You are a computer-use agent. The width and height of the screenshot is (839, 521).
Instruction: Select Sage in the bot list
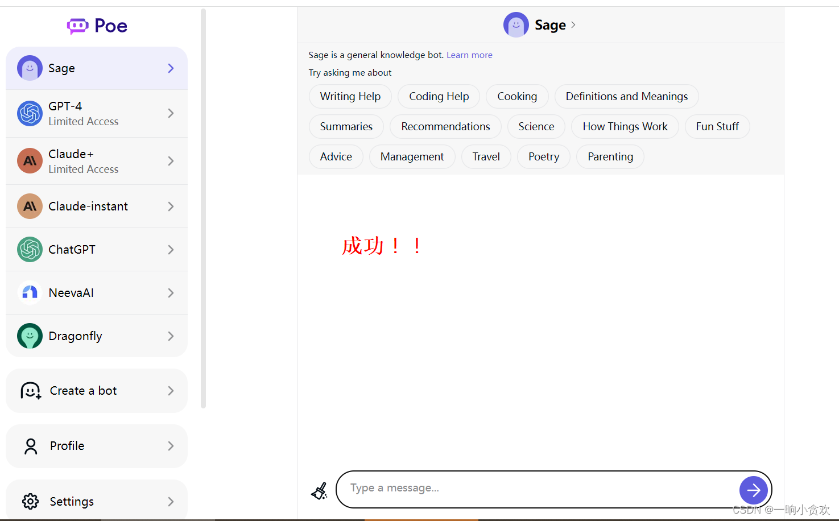[x=97, y=68]
